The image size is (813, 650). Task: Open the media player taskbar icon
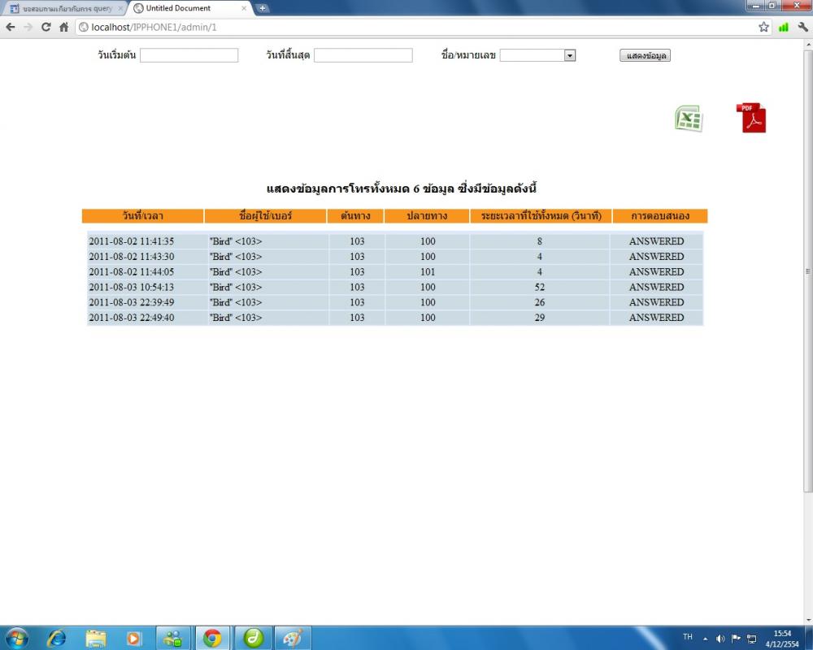(x=134, y=638)
